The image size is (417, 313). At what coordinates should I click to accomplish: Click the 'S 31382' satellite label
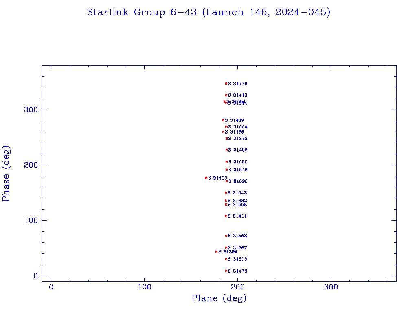coord(237,201)
